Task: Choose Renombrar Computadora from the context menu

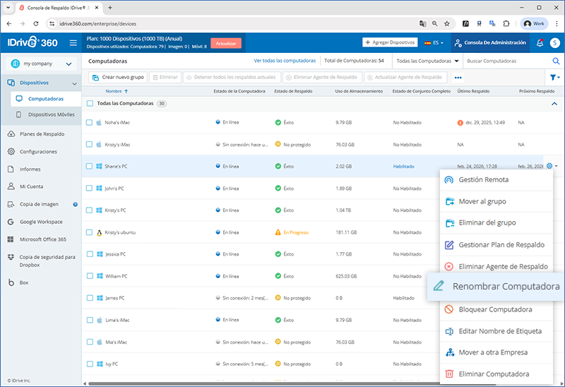Action: click(x=496, y=287)
